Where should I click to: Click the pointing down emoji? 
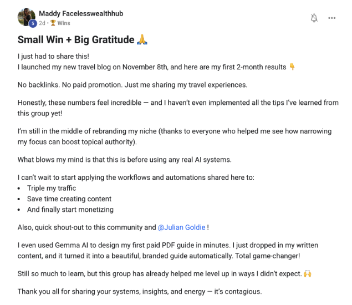[292, 67]
